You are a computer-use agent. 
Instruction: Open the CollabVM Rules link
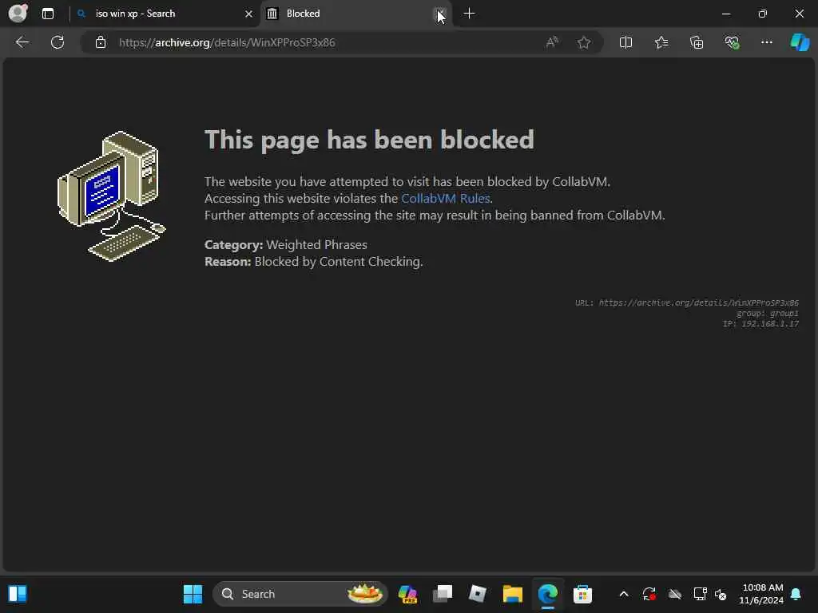446,199
